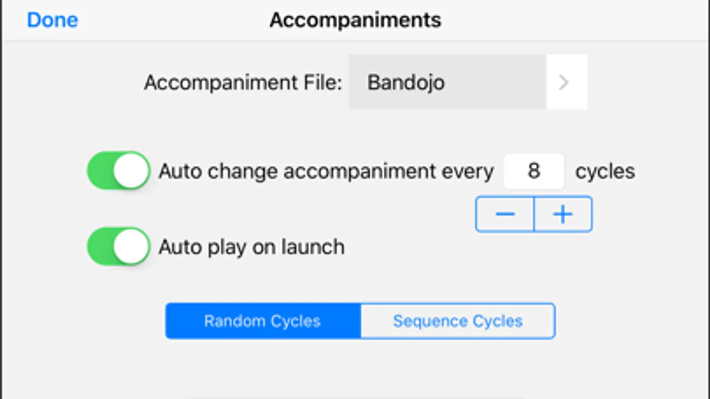Viewport: 710px width, 399px height.
Task: Turn off Auto play on launch switch
Action: [x=119, y=247]
